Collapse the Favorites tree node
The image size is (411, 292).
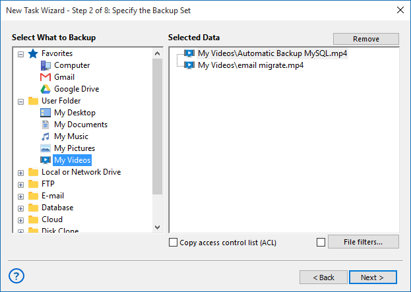20,54
